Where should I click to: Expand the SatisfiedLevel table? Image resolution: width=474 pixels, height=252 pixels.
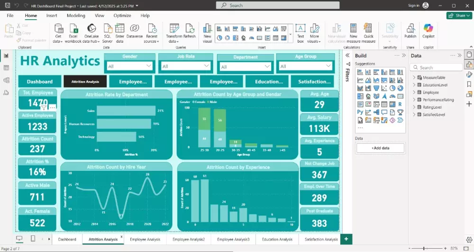point(414,115)
